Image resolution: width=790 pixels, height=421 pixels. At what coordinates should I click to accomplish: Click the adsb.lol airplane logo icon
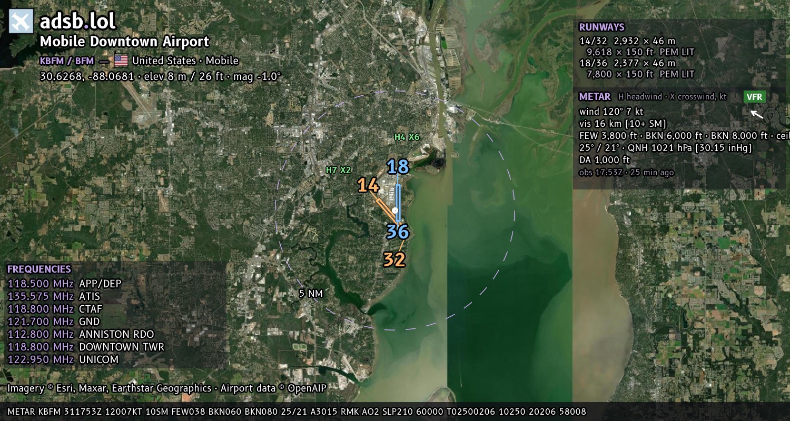click(x=21, y=22)
